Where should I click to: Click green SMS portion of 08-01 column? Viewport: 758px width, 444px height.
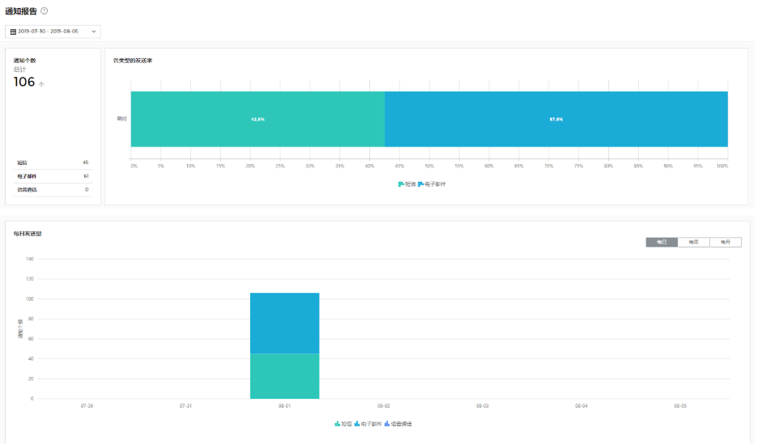pyautogui.click(x=284, y=376)
